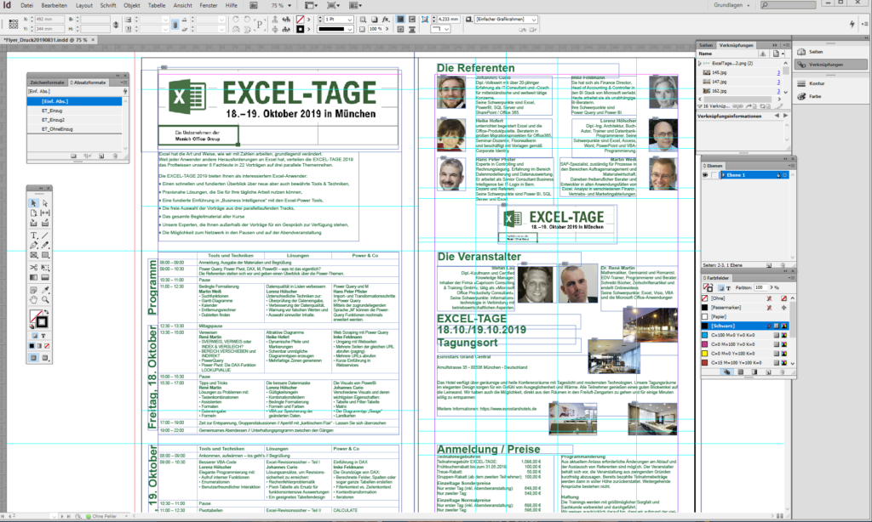Toggle visibility of Ebene 1 layer
Image resolution: width=872 pixels, height=522 pixels.
(x=705, y=175)
